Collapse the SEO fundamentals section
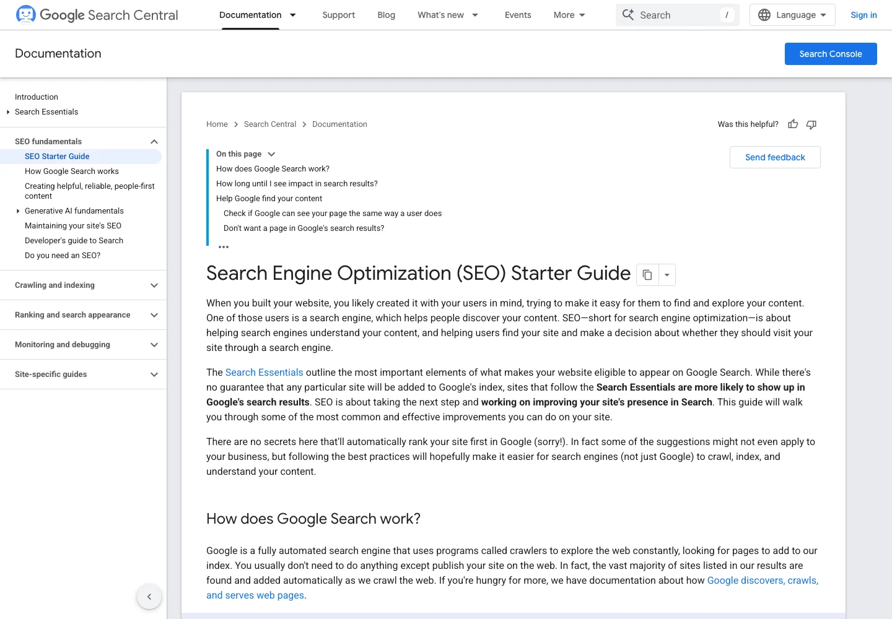This screenshot has height=619, width=892. pos(154,142)
